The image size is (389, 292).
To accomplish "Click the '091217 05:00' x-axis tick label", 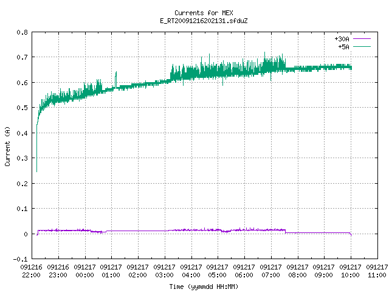I will tap(218, 271).
